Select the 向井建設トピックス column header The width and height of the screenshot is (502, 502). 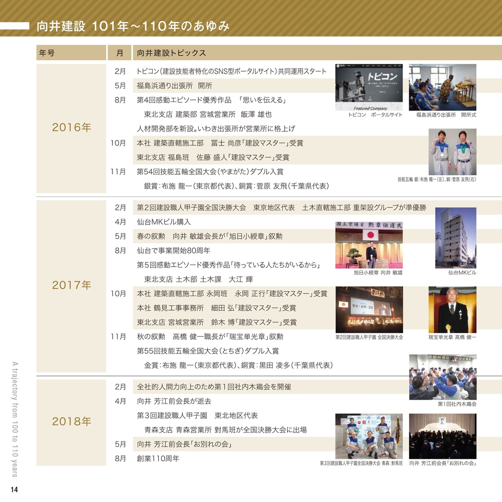point(171,53)
